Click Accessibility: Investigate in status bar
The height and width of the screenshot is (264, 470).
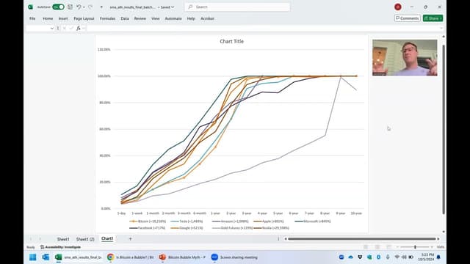60,247
